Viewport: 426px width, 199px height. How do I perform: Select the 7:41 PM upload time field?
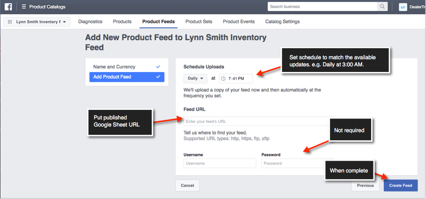point(236,79)
